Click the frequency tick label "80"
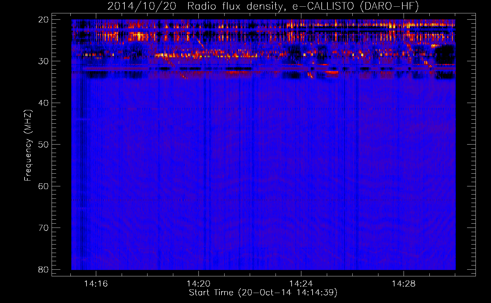This screenshot has height=303, width=491. click(x=43, y=269)
